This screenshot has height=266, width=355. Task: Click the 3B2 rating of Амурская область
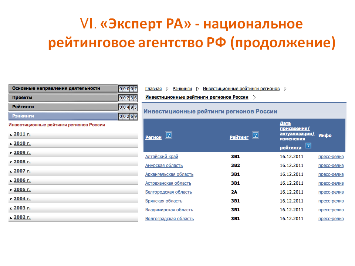pos(236,166)
